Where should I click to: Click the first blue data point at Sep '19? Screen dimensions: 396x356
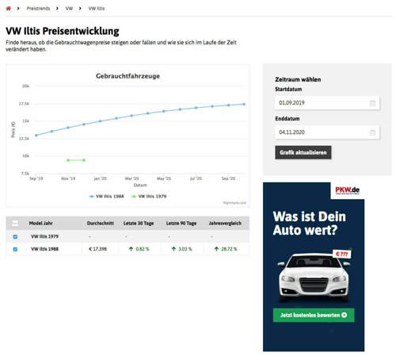pos(36,136)
